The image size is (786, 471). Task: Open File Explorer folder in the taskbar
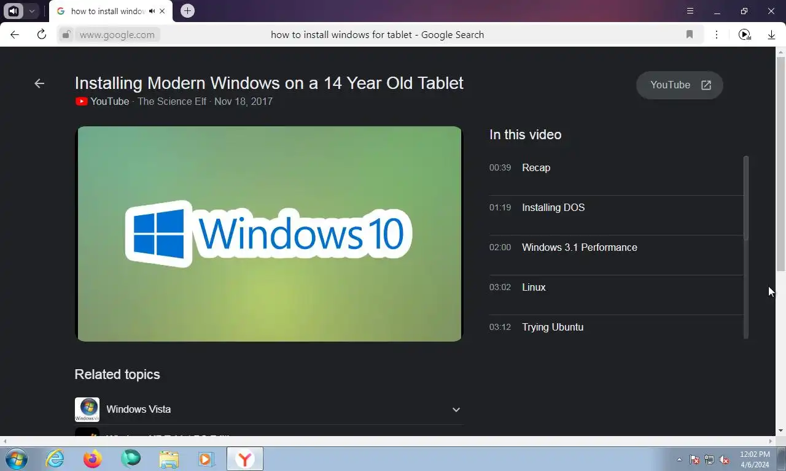(x=169, y=459)
